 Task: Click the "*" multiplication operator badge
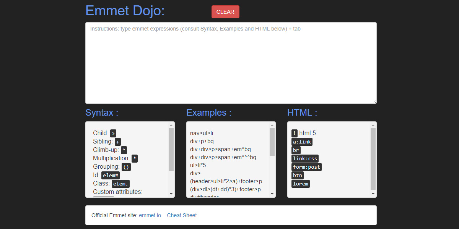click(135, 158)
